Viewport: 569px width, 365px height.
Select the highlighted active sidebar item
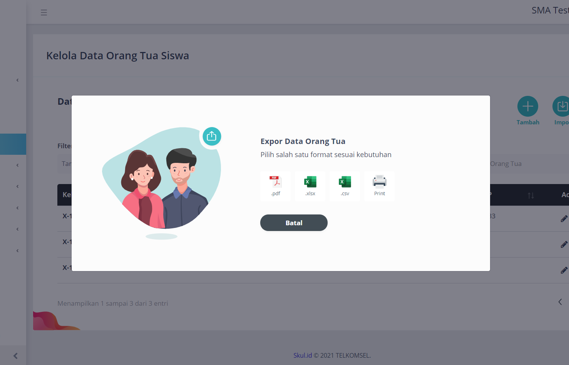(x=13, y=144)
